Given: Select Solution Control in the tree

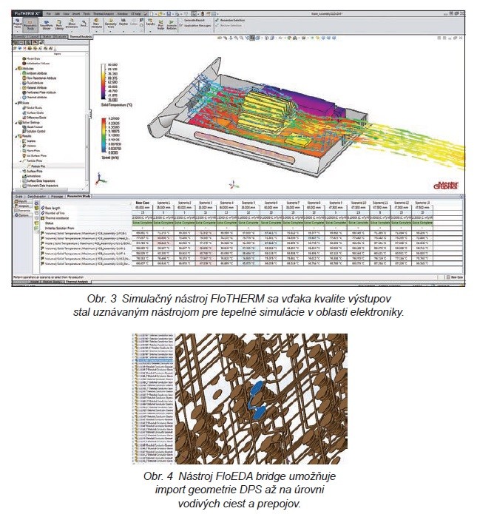Looking at the screenshot, I should (34, 131).
